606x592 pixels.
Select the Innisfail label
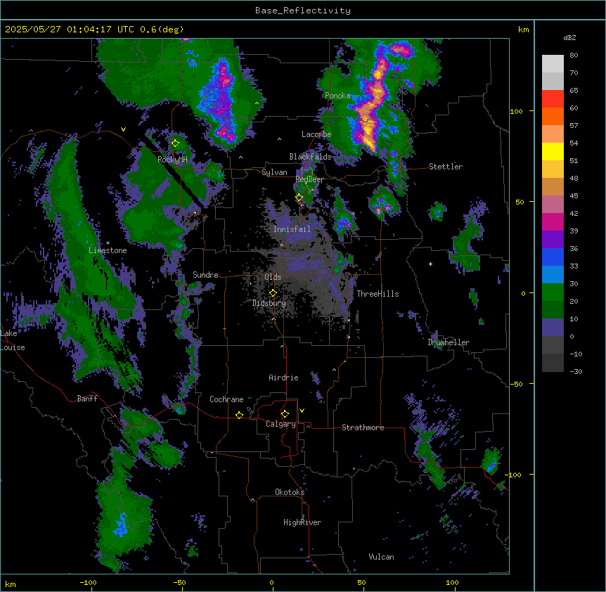pyautogui.click(x=292, y=229)
